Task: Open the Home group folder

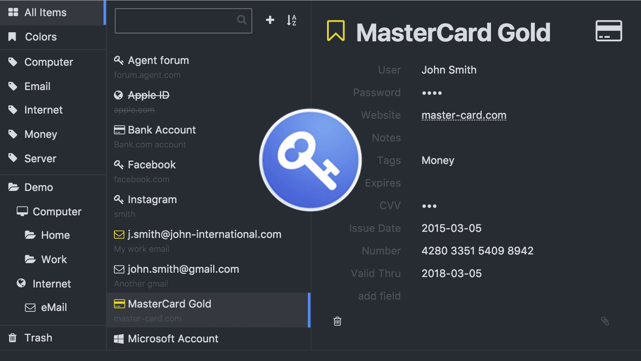Action: coord(52,235)
